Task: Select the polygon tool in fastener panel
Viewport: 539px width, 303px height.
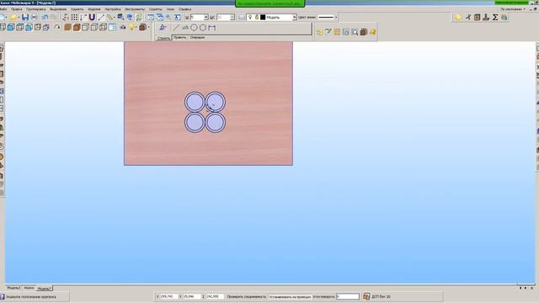Action: click(x=203, y=28)
